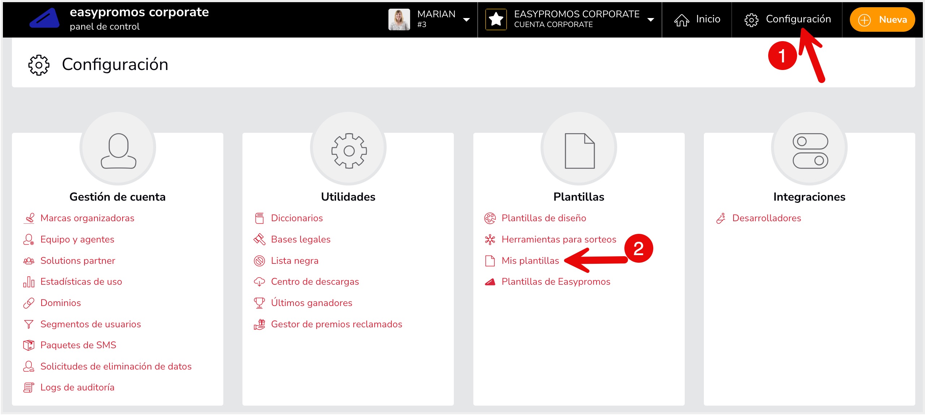Open the Segmentos de usuarios link
925x415 pixels.
click(91, 324)
